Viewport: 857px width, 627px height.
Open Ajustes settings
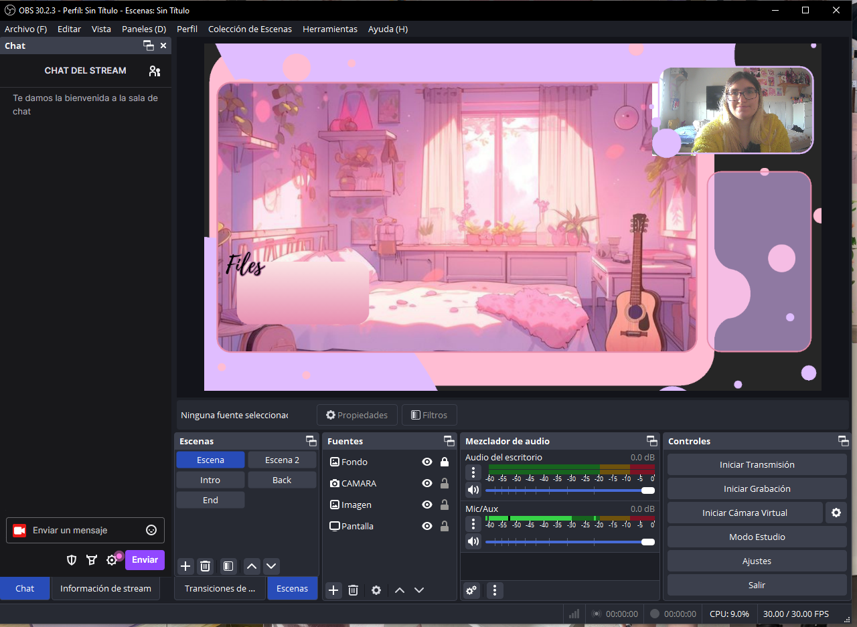(x=757, y=561)
